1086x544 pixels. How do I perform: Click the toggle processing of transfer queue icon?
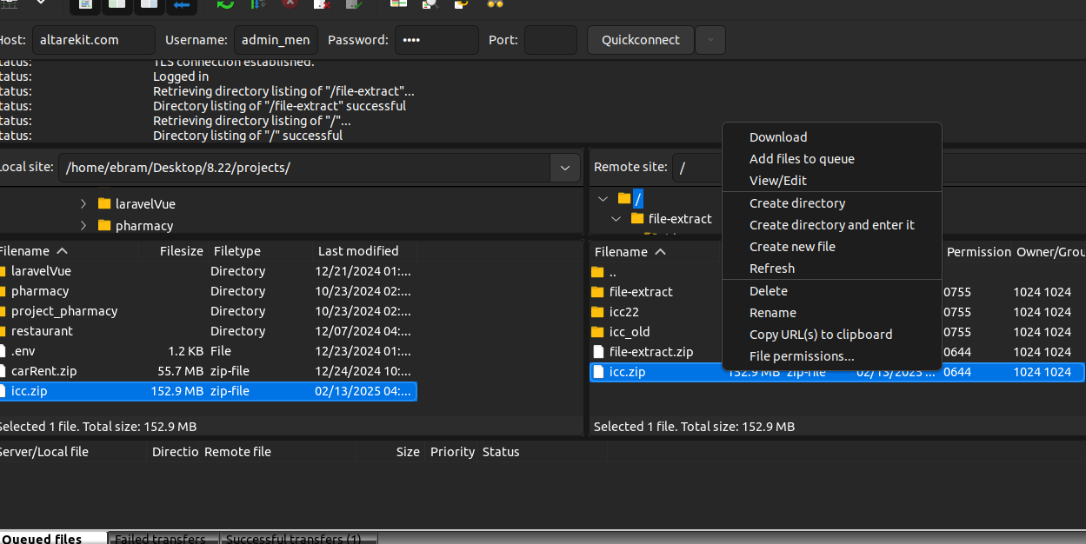tap(257, 4)
